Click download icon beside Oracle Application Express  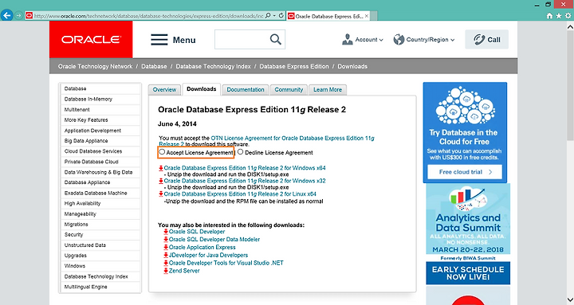[166, 248]
